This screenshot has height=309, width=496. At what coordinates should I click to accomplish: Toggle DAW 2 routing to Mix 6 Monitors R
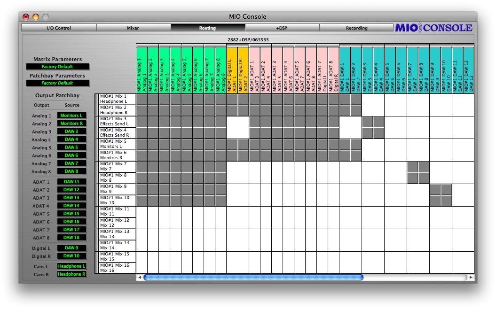pos(356,156)
